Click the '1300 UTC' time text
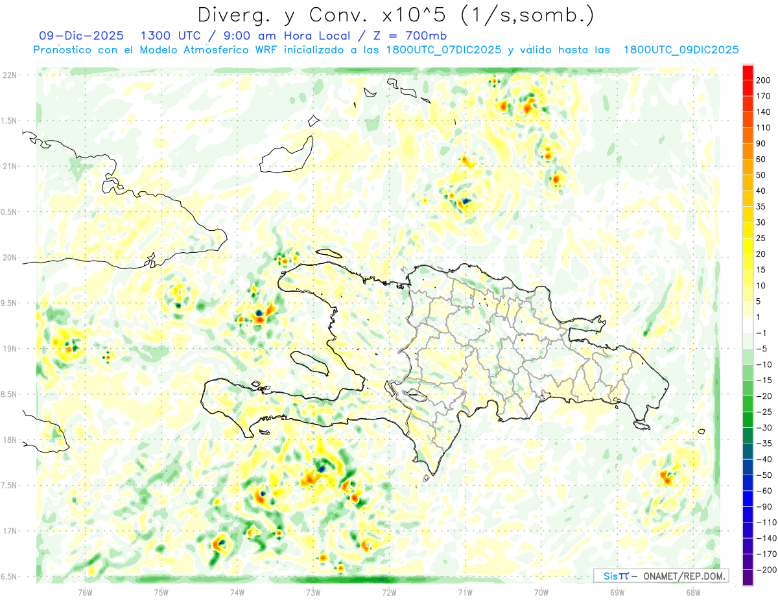This screenshot has height=601, width=778. 172,36
